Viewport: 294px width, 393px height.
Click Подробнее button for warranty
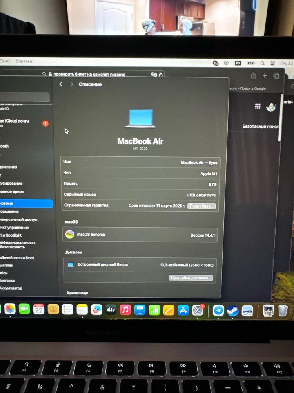(x=201, y=206)
